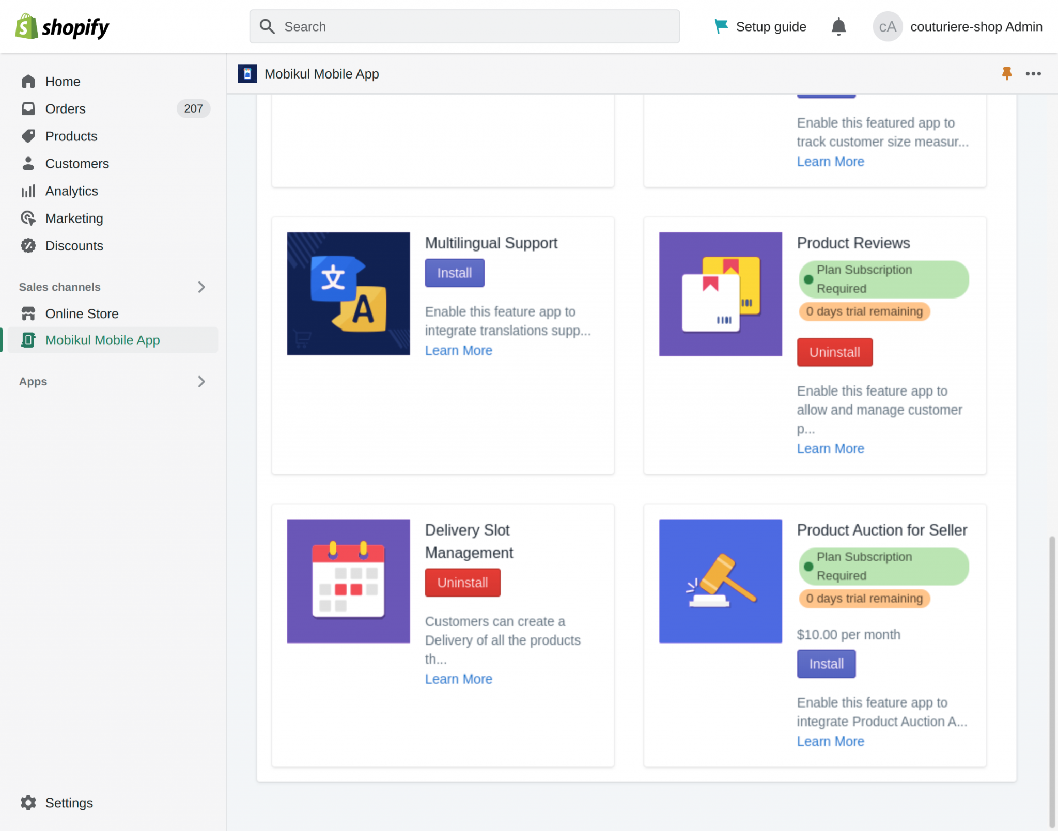Click the Analytics bar chart icon

(28, 191)
